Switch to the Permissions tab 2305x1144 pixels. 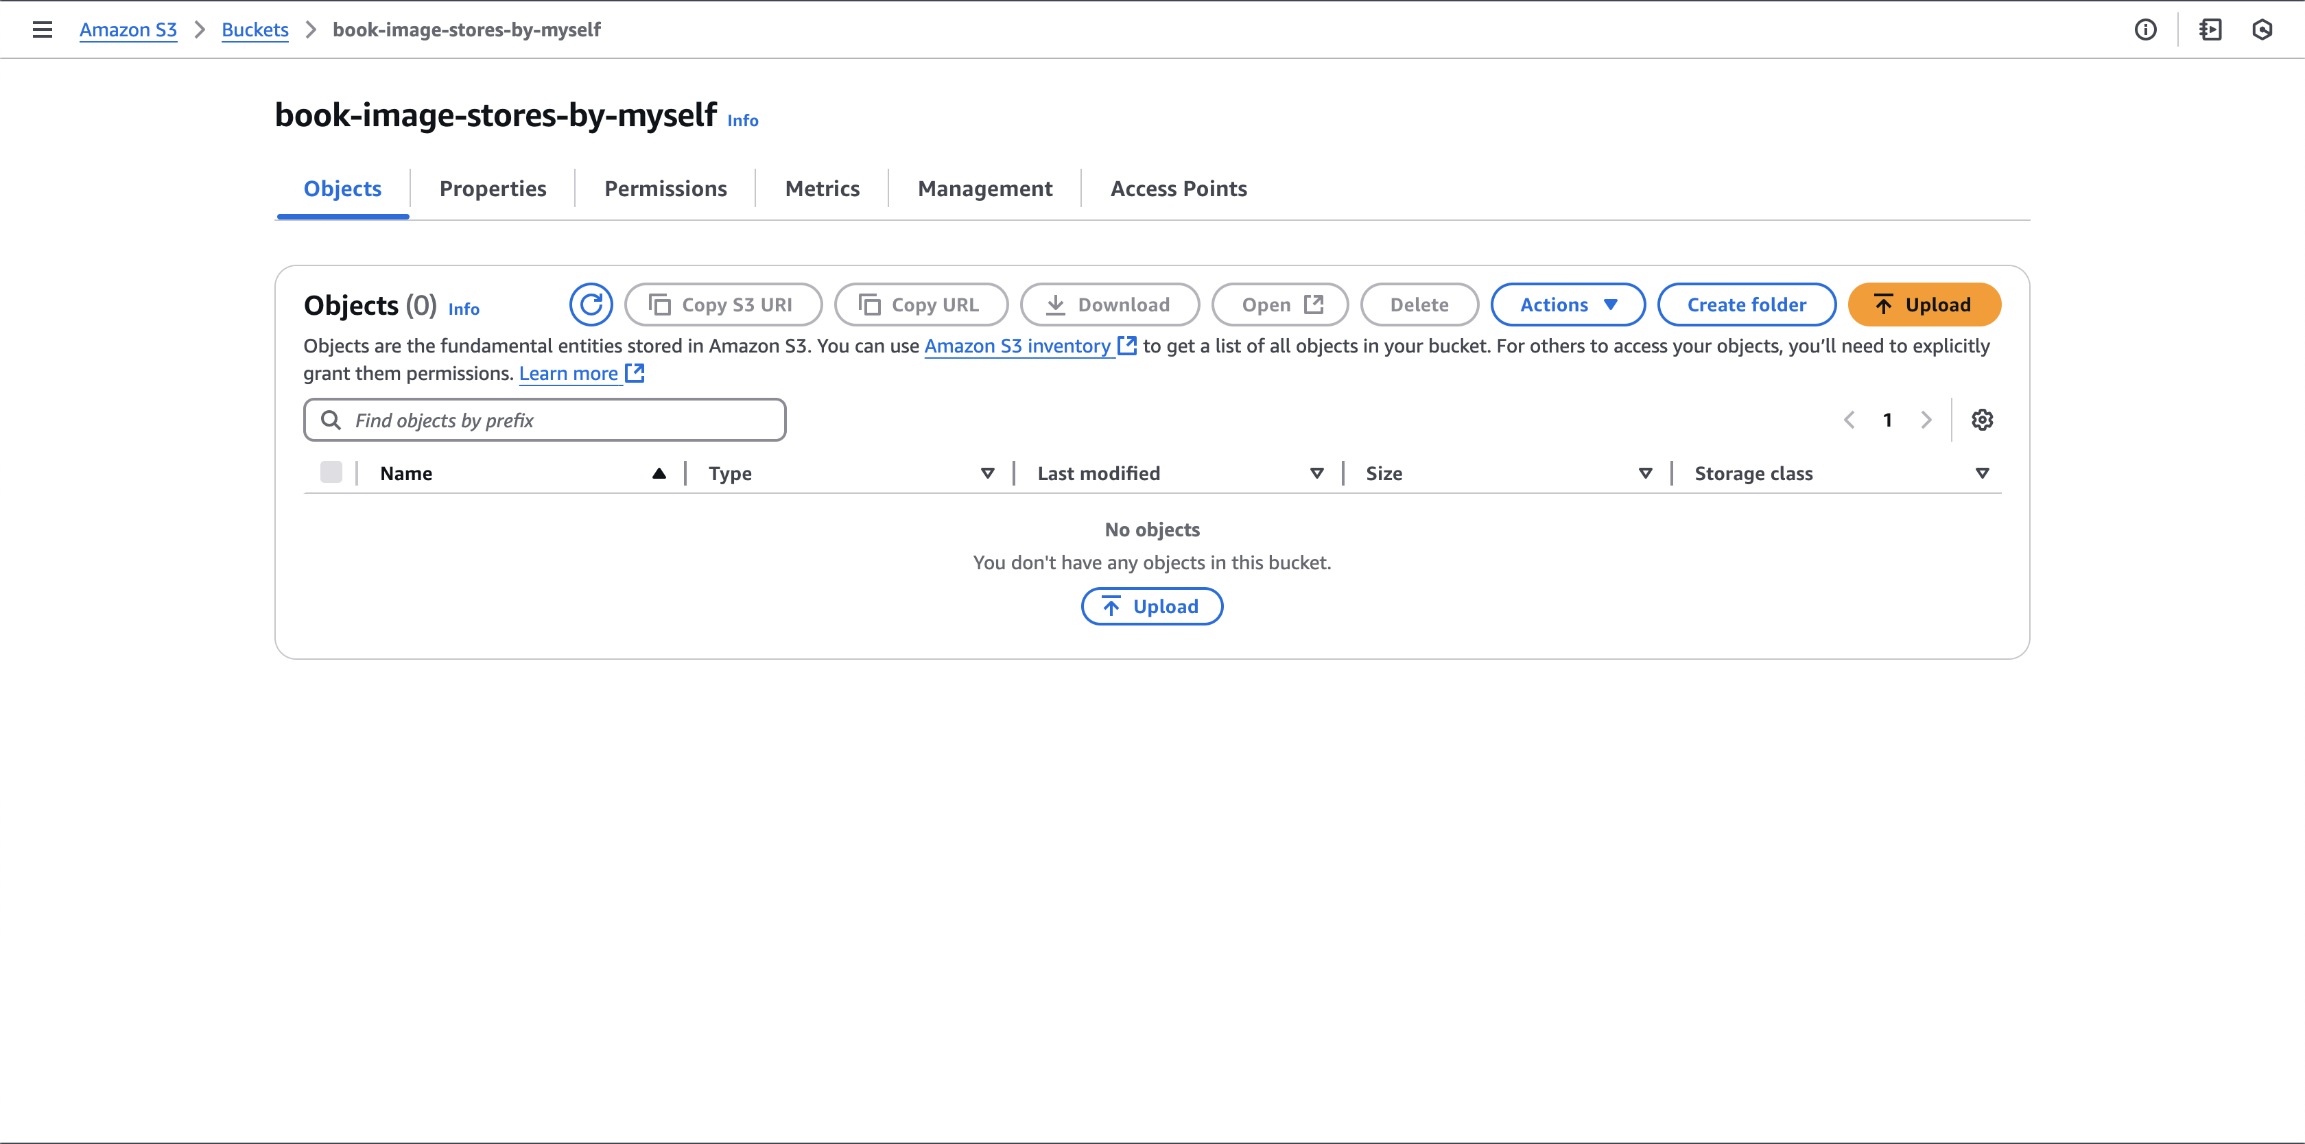coord(666,188)
